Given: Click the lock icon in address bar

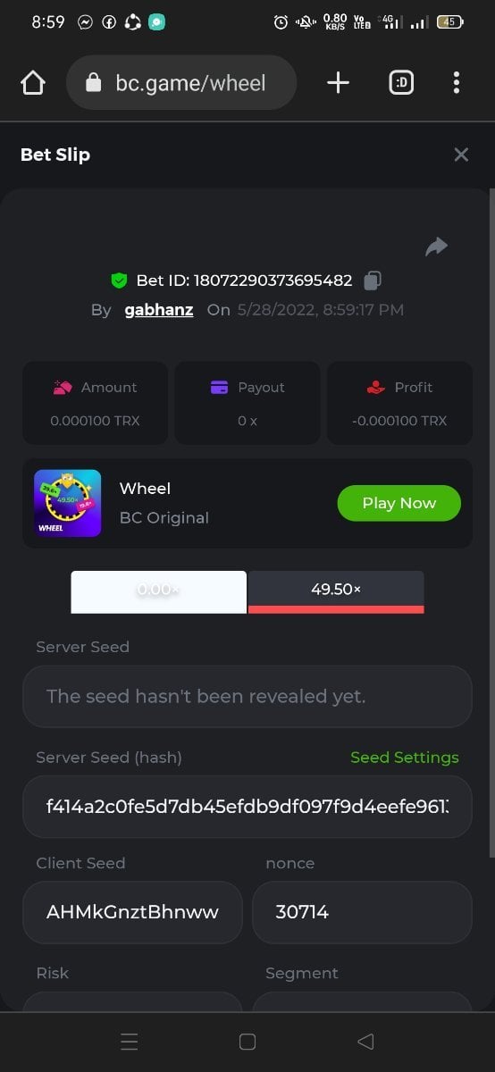Looking at the screenshot, I should (x=93, y=83).
